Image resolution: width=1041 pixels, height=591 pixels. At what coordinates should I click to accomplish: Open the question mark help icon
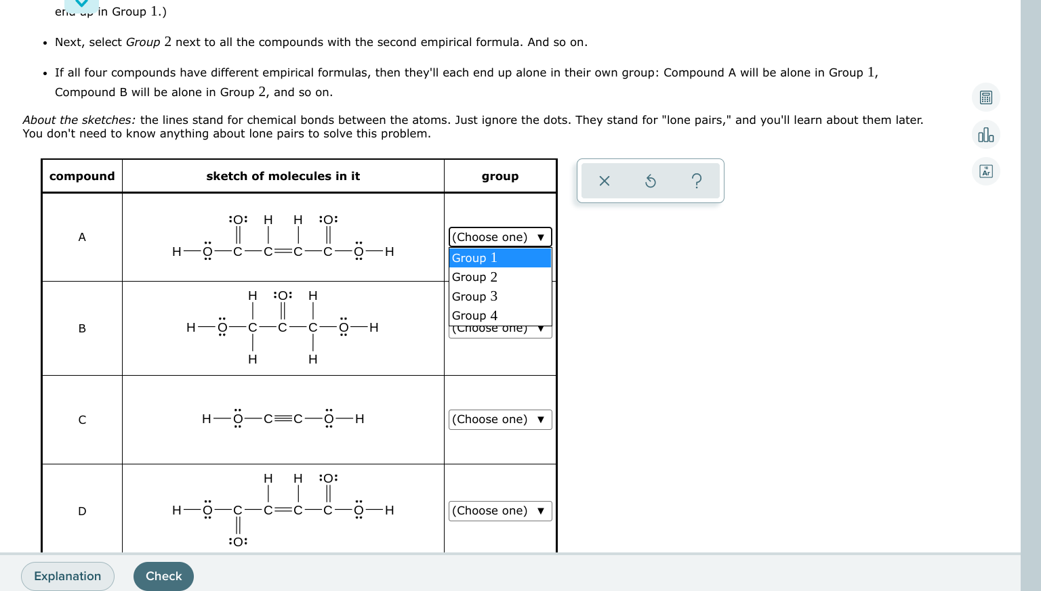click(697, 181)
